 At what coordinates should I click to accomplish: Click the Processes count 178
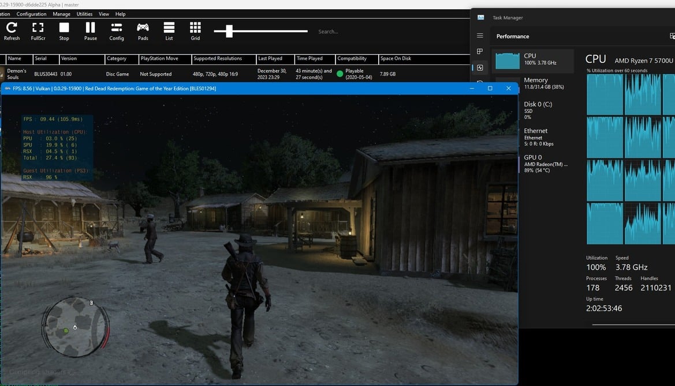[593, 287]
